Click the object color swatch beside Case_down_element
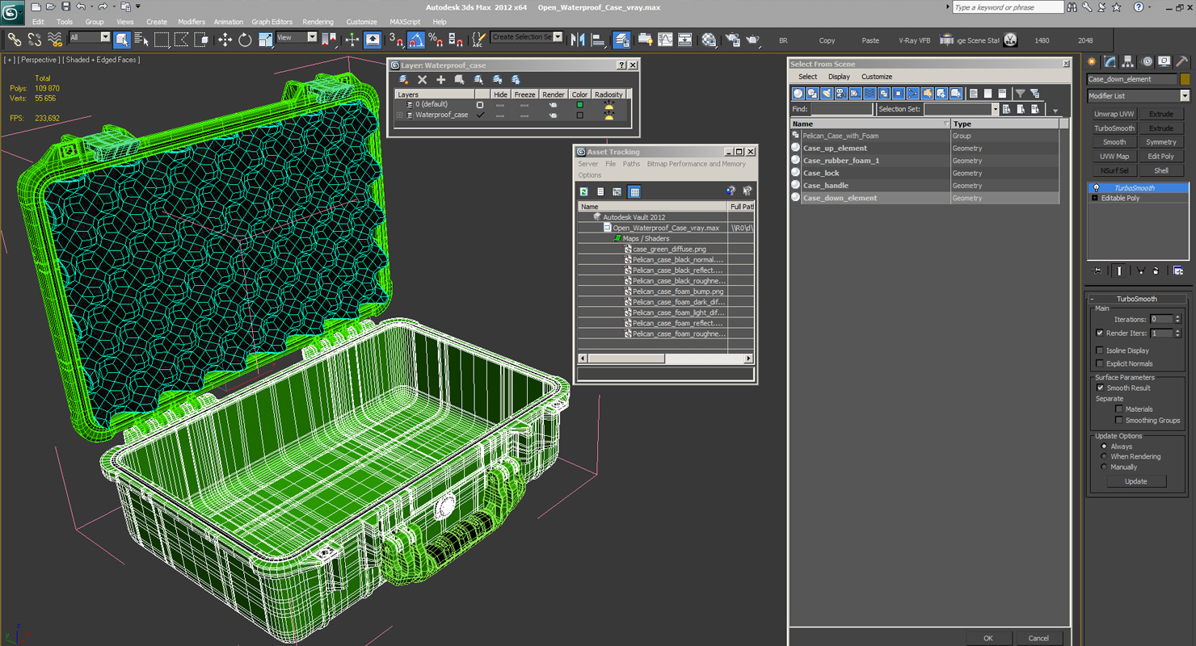 click(1185, 79)
